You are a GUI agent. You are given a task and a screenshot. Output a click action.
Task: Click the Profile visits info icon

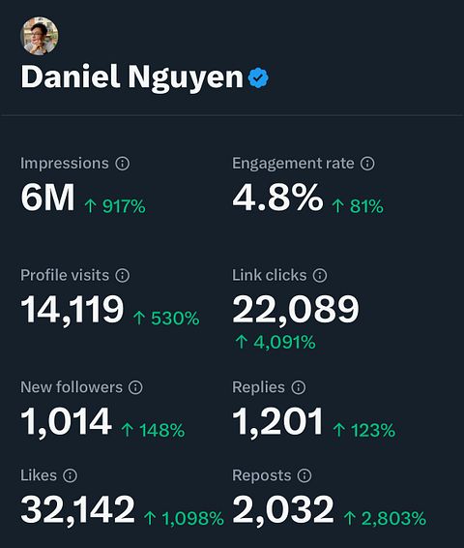[x=123, y=275]
